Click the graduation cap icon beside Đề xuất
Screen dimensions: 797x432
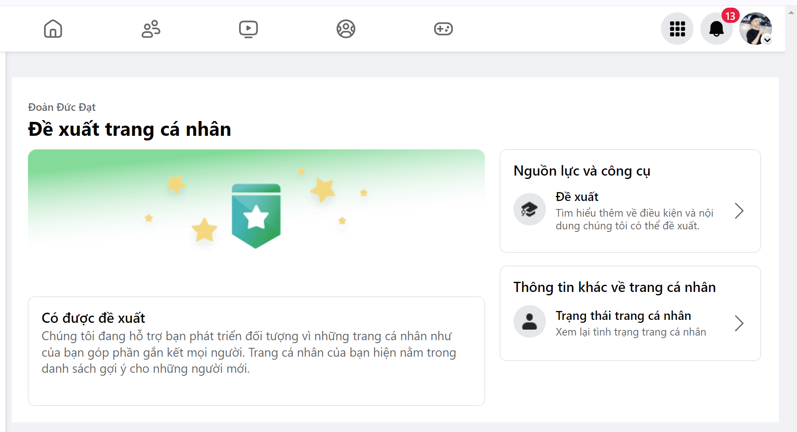[529, 209]
